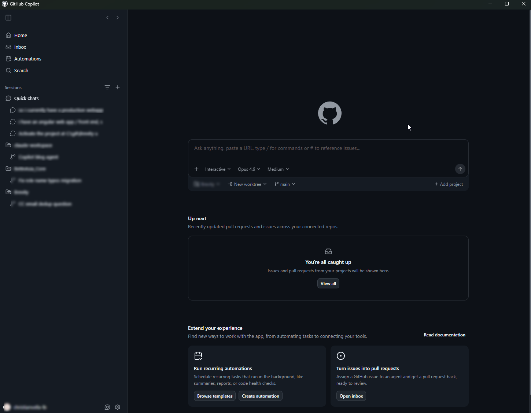Open the Opus 4.6 model dropdown
The height and width of the screenshot is (413, 531).
pos(249,169)
